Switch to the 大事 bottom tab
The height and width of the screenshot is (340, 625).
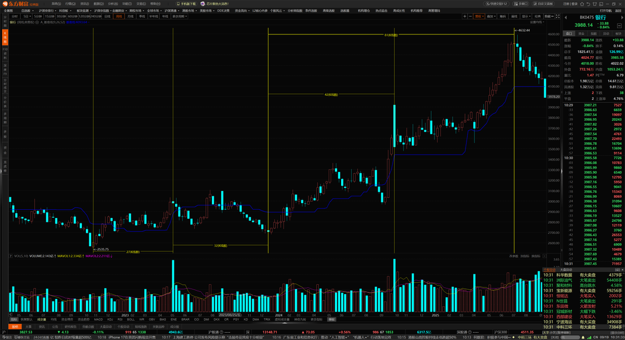point(28,326)
